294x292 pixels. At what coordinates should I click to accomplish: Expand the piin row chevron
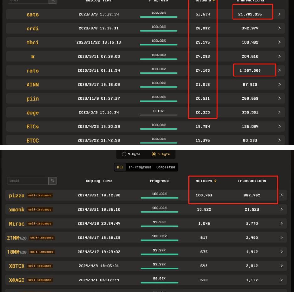point(279,98)
